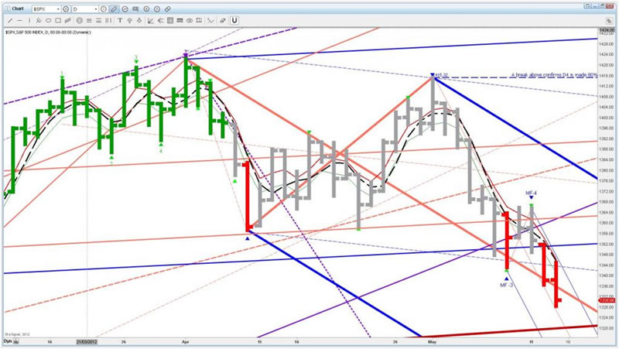619x349 pixels.
Task: Select the eraser tool
Action: click(x=223, y=20)
